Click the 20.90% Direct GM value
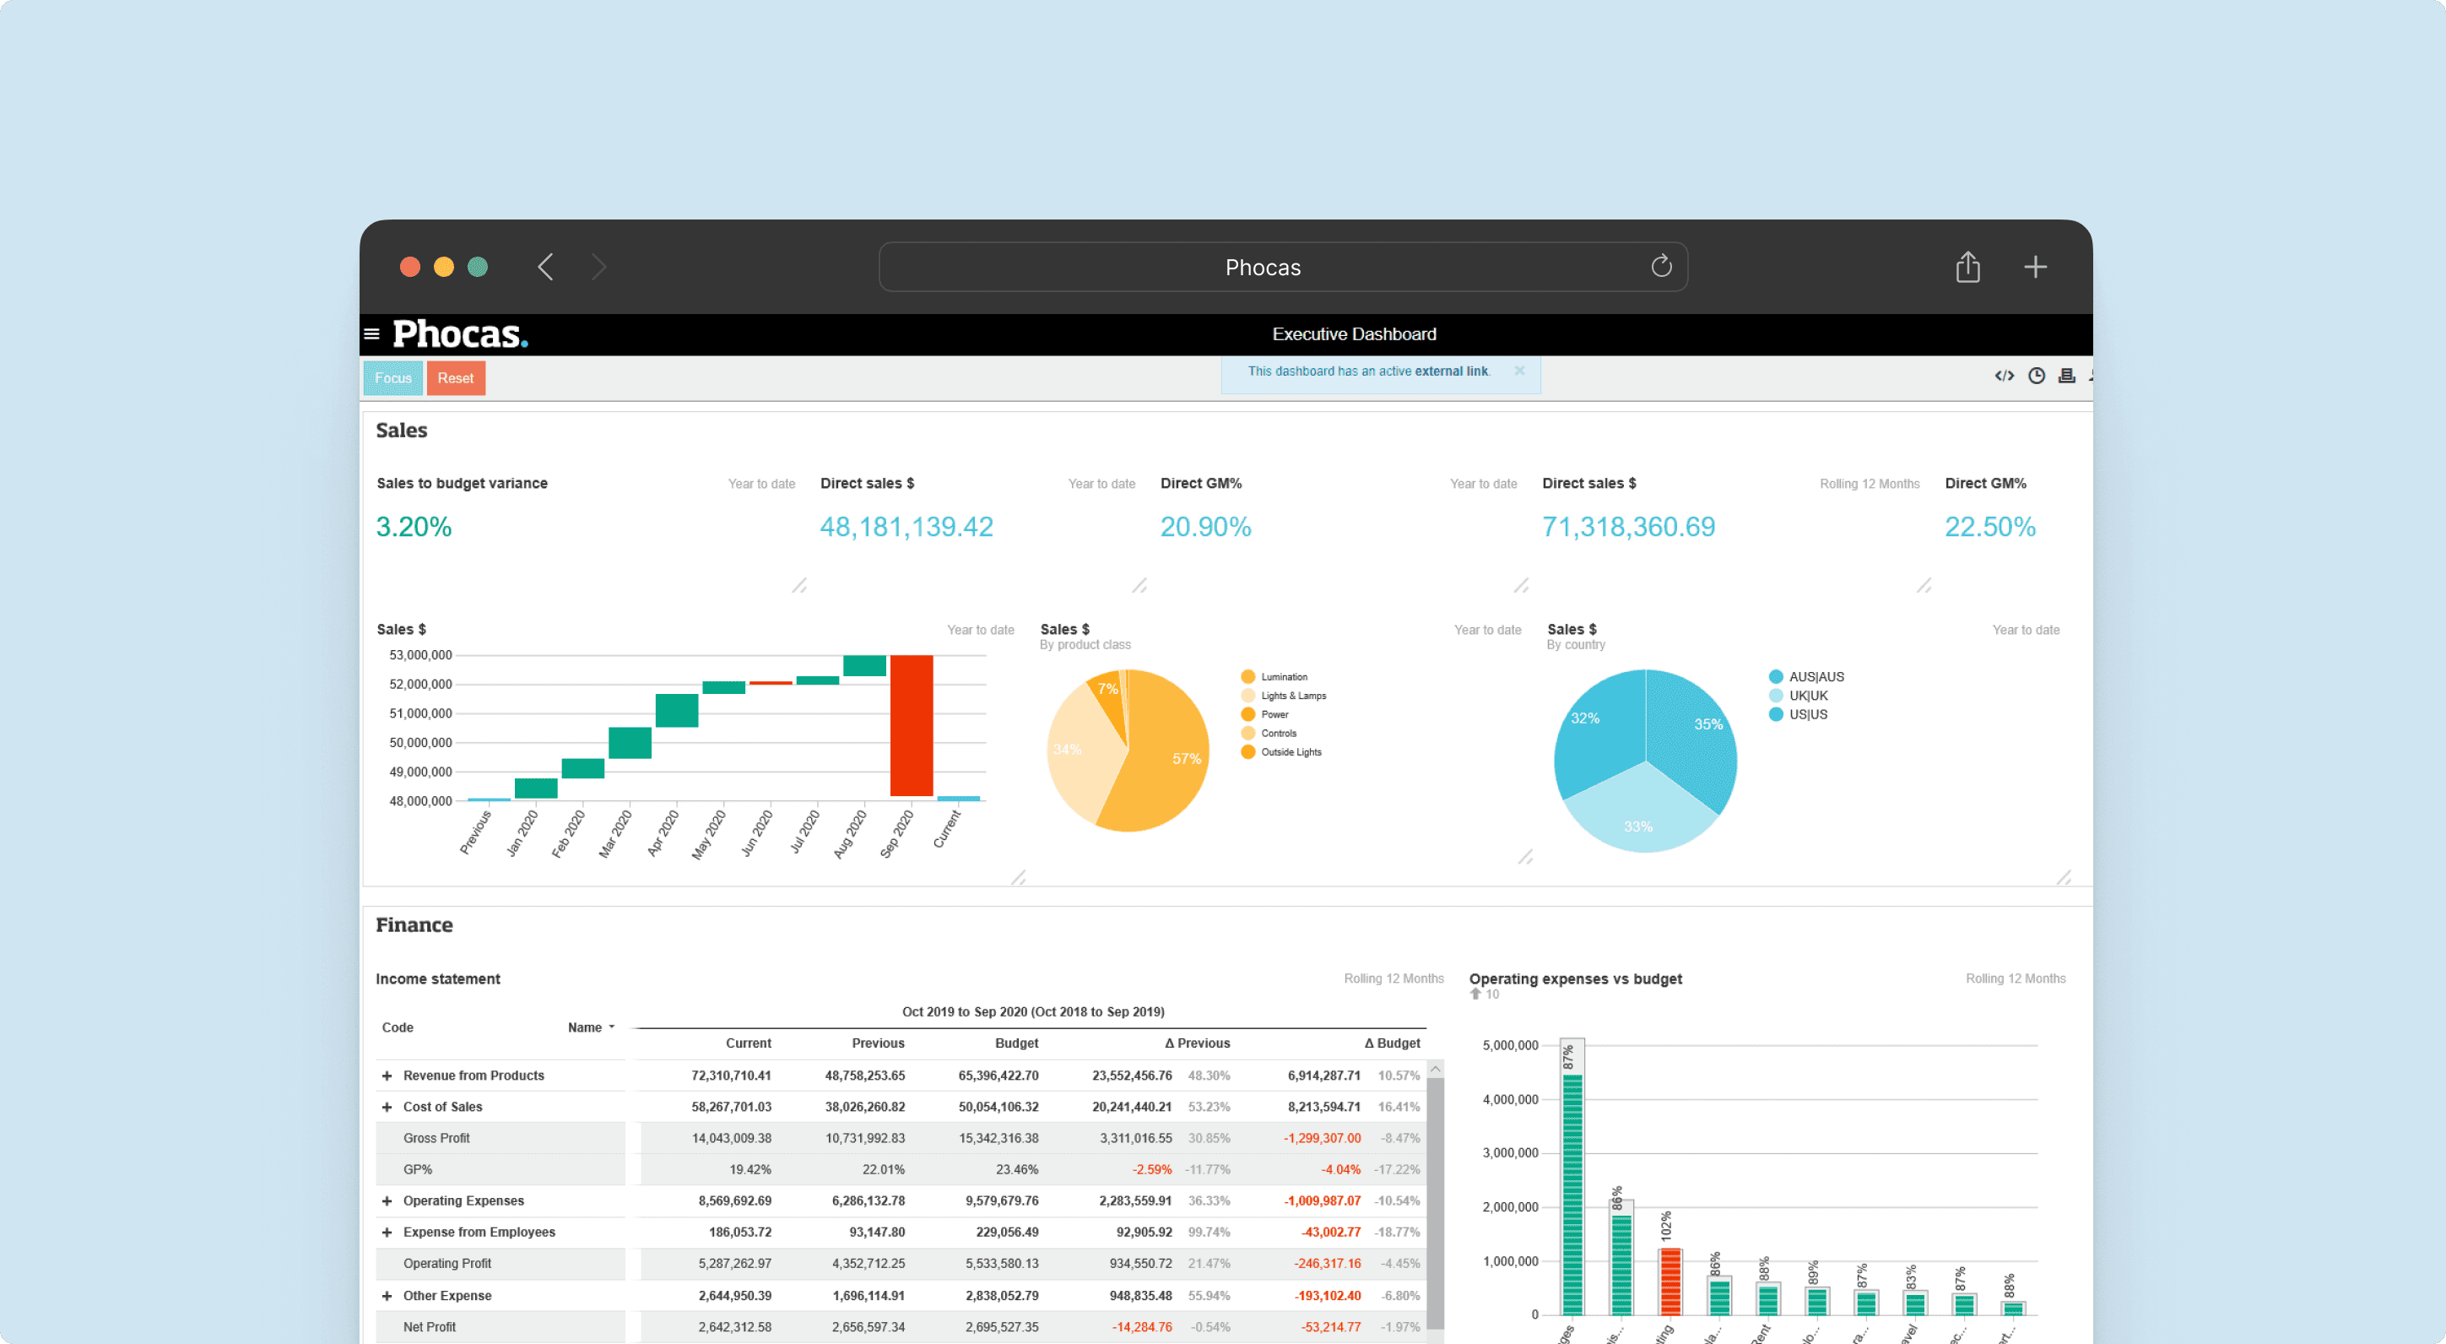The width and height of the screenshot is (2446, 1344). (x=1206, y=527)
